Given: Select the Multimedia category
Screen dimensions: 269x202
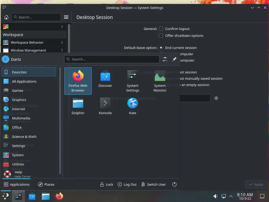Looking at the screenshot, I should coord(29,118).
